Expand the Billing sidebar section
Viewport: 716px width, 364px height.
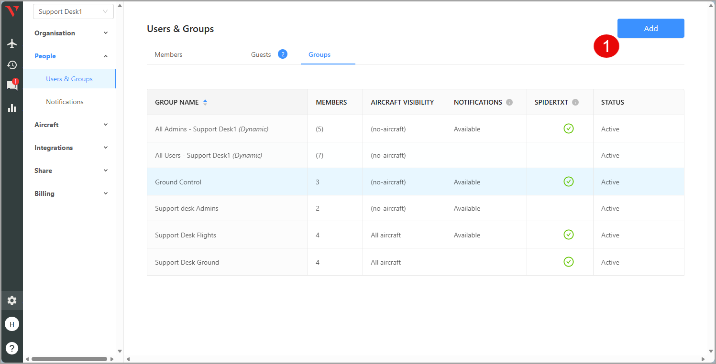pos(71,193)
